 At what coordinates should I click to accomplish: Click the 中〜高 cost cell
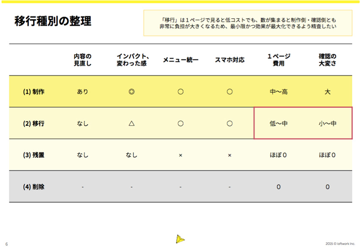(279, 92)
